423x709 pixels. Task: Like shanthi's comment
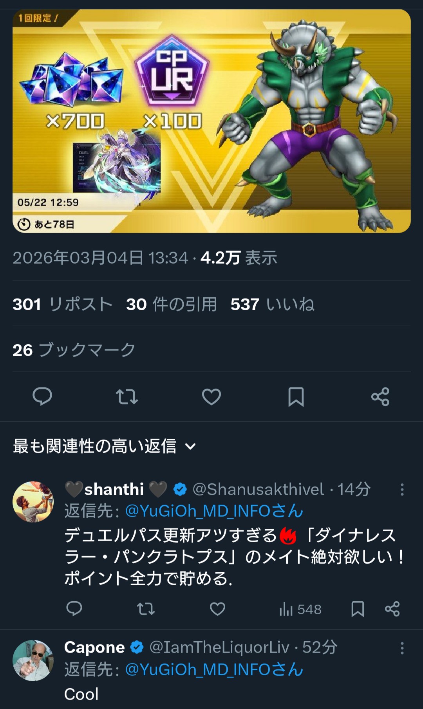coord(217,609)
